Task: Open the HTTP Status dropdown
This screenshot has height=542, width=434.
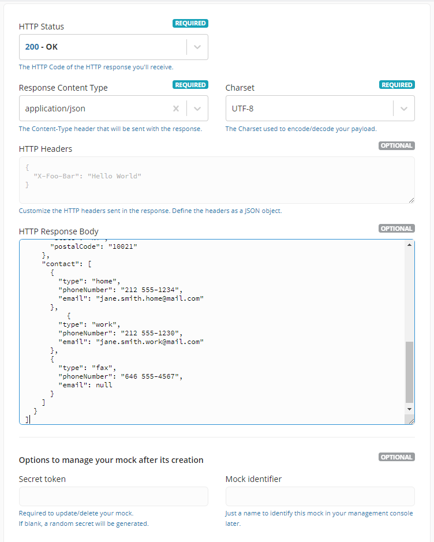Action: coord(197,47)
